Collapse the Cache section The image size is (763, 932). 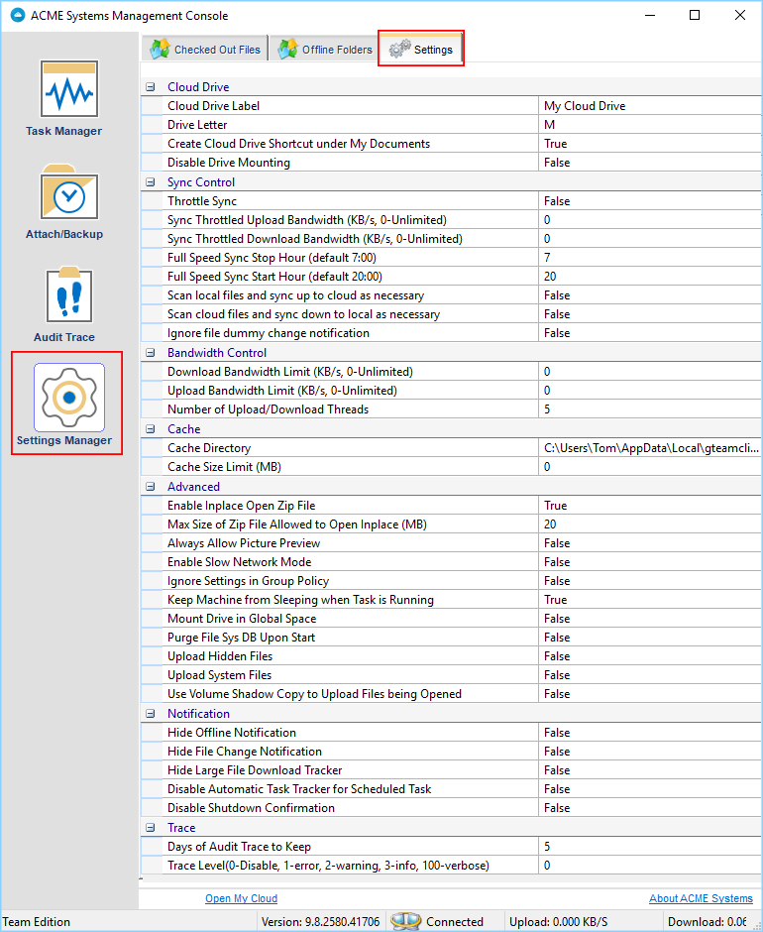pos(151,429)
